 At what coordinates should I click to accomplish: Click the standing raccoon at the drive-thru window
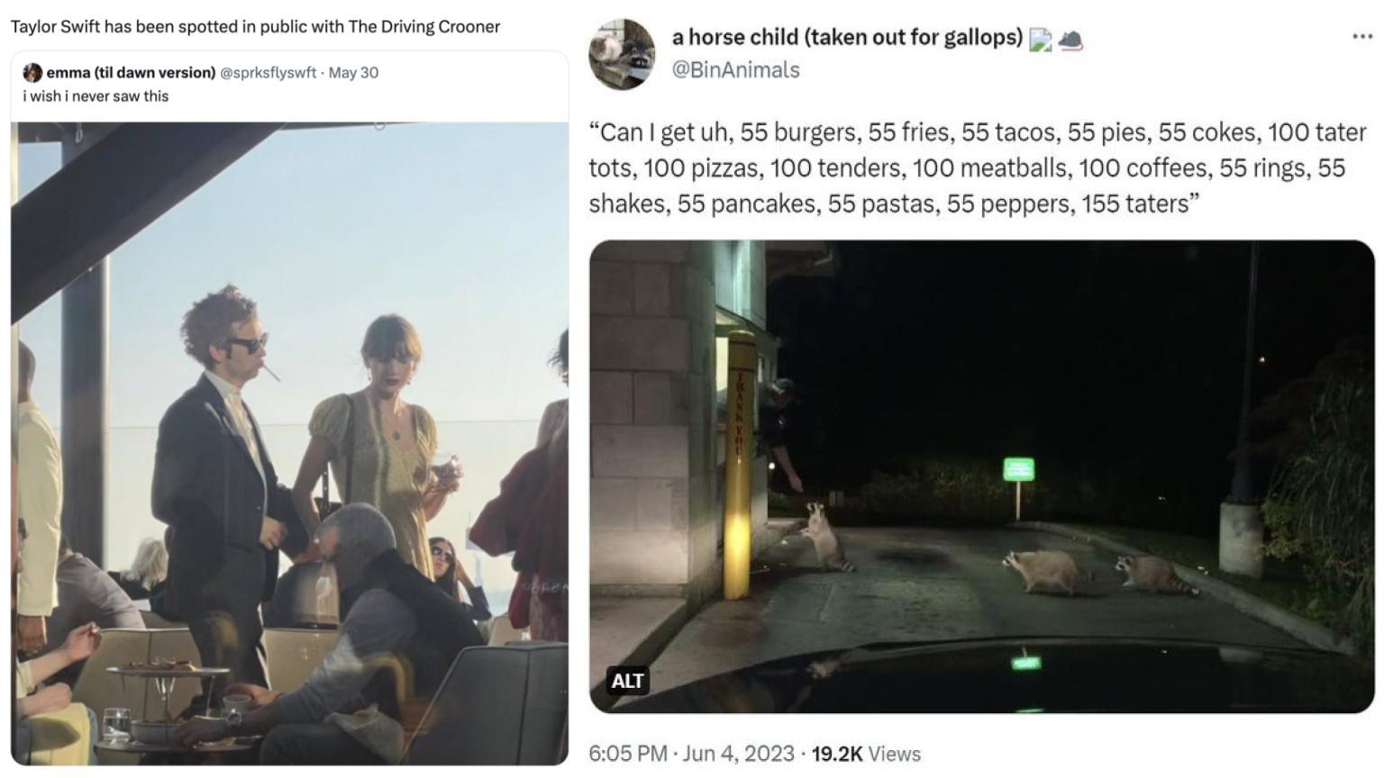coord(824,537)
